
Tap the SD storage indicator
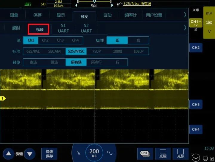43,4
